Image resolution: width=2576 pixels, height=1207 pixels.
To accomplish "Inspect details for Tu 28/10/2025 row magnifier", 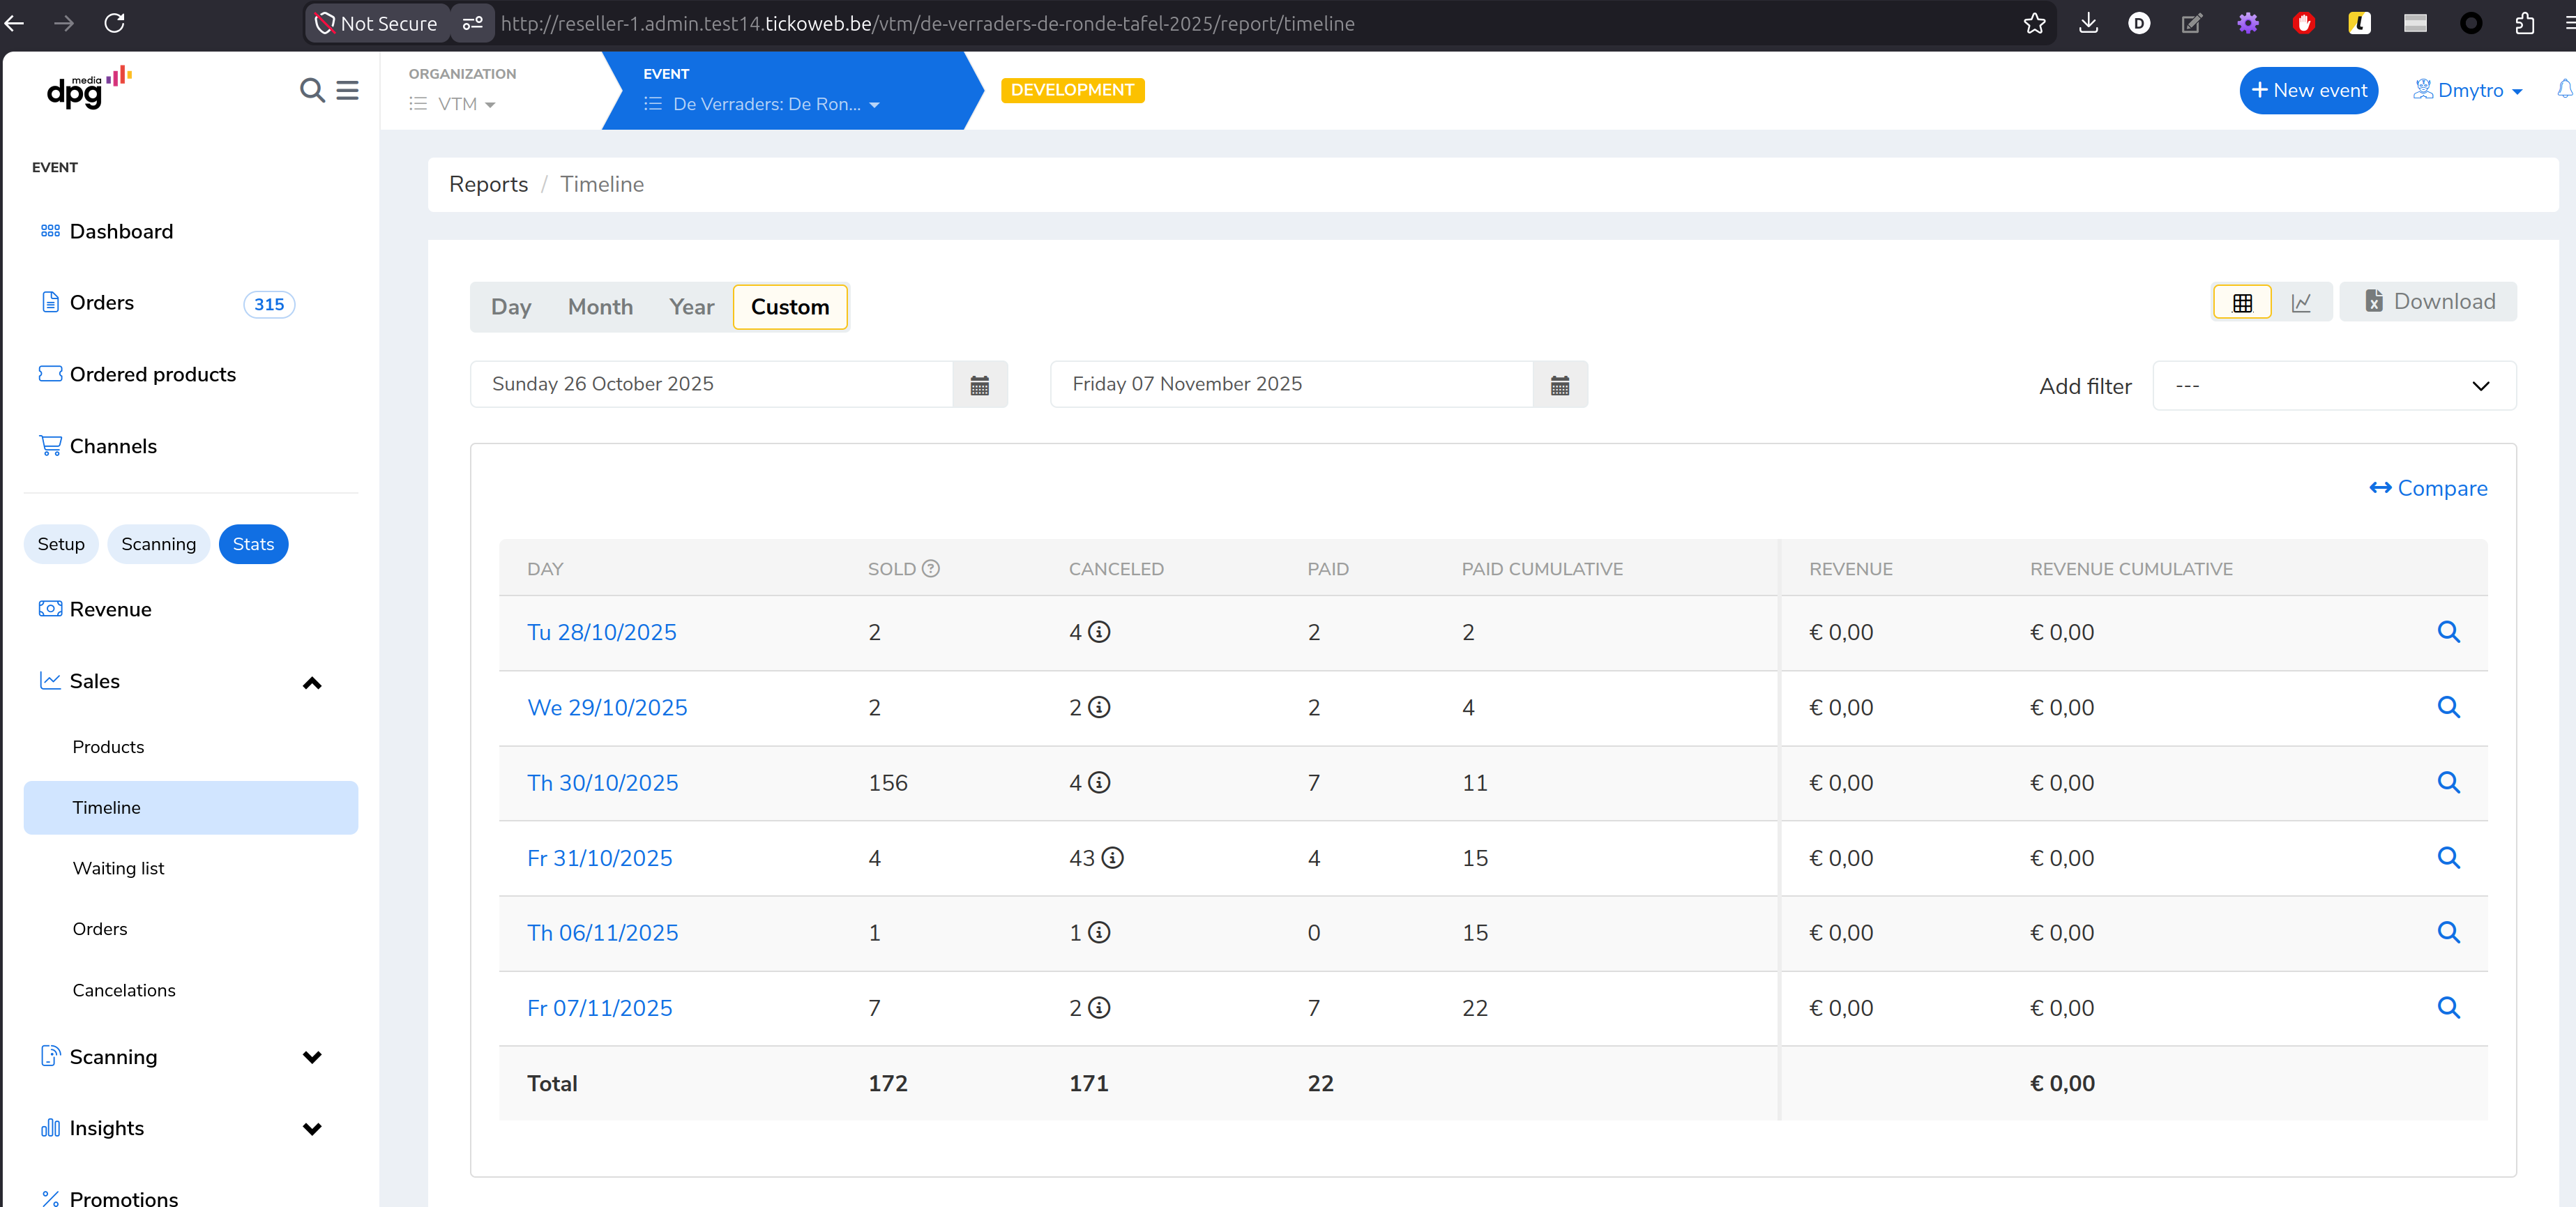I will pyautogui.click(x=2448, y=632).
